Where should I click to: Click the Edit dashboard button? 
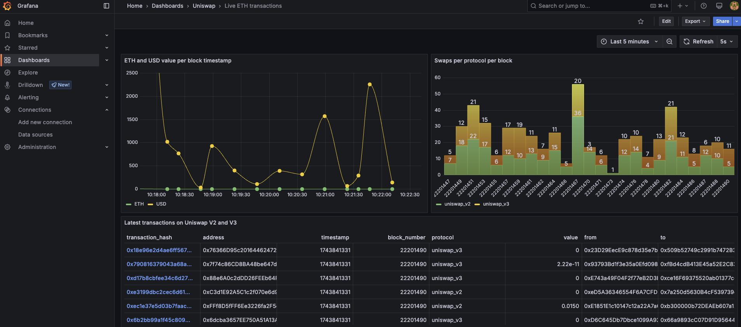coord(666,21)
